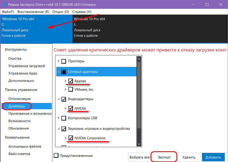
Task: Click the Добавить button
Action: (213, 157)
